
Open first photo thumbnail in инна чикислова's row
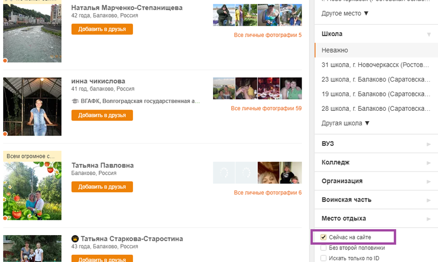(223, 88)
